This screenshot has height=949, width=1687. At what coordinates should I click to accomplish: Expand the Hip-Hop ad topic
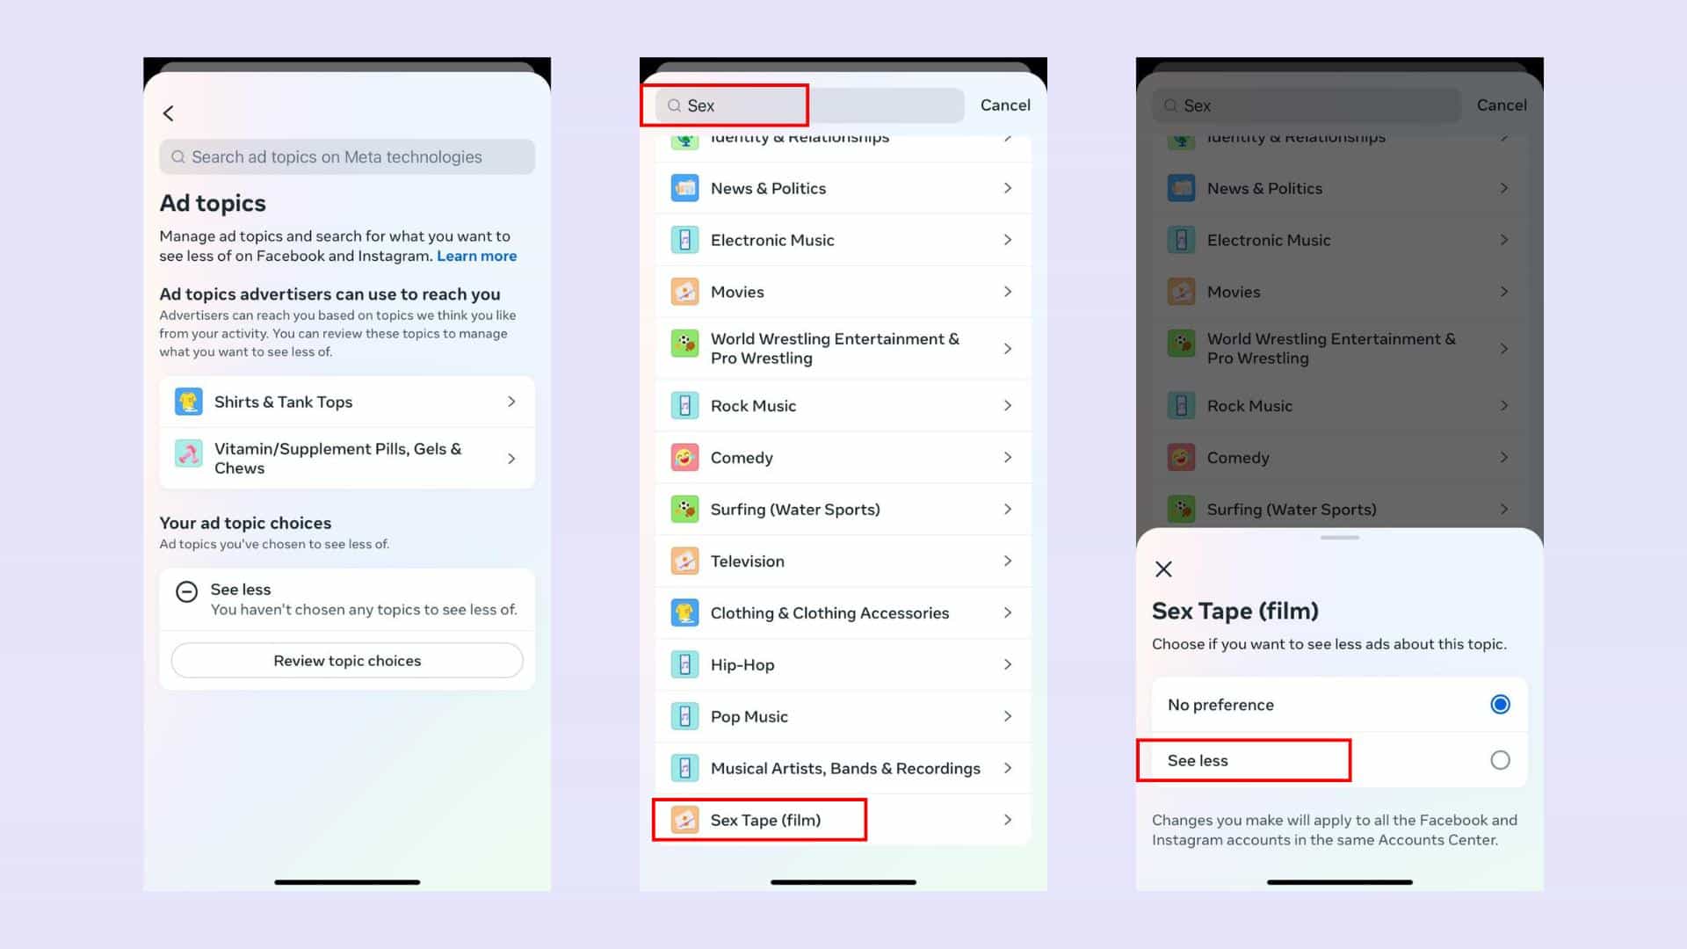843,664
